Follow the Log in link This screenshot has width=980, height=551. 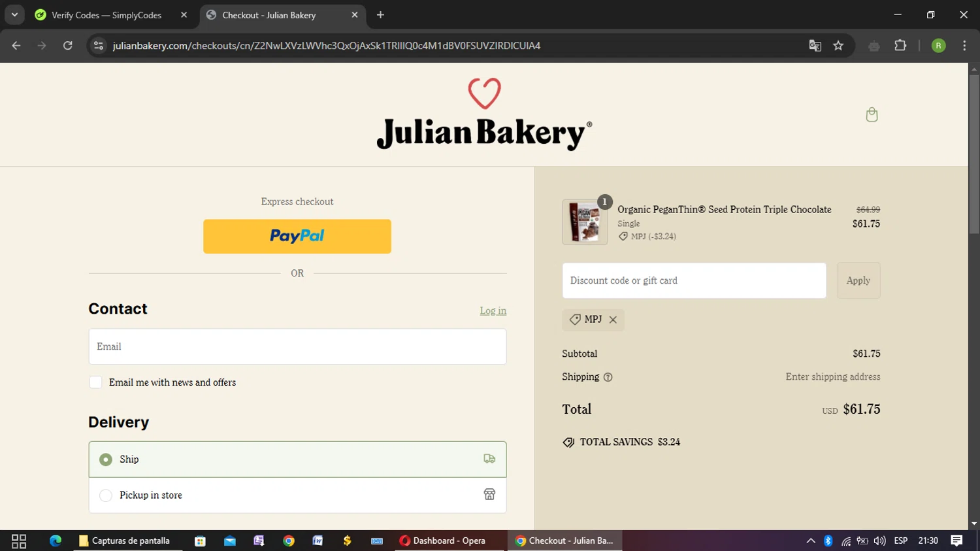click(x=493, y=310)
